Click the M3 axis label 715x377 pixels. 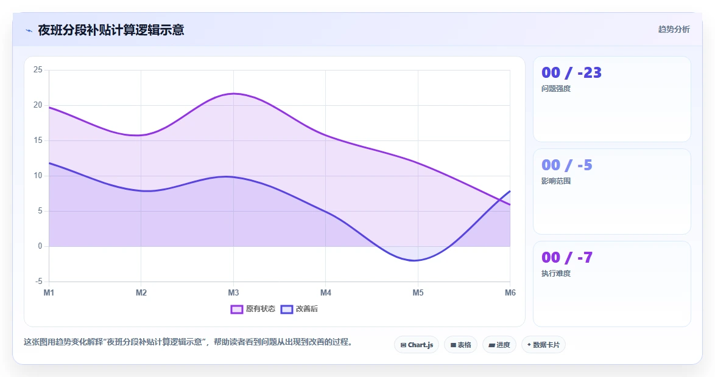[233, 292]
